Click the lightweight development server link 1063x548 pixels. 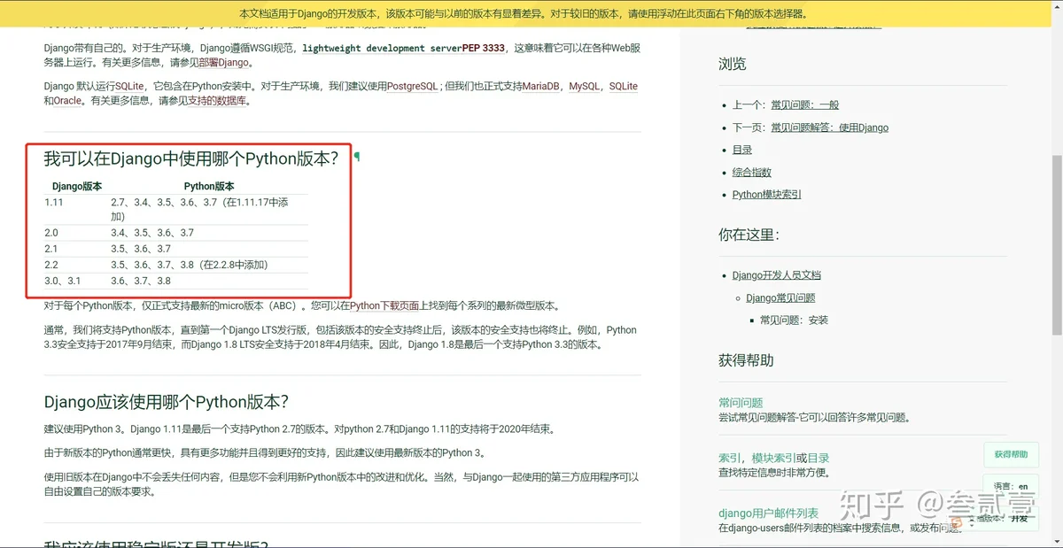(382, 48)
